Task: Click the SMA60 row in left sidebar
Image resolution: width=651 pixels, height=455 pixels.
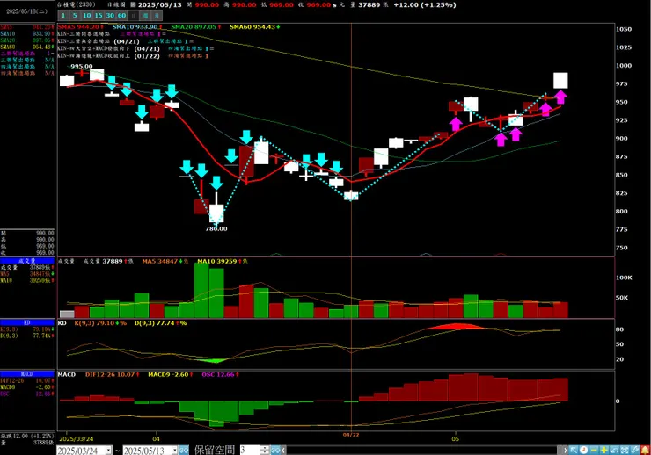Action: coord(27,47)
